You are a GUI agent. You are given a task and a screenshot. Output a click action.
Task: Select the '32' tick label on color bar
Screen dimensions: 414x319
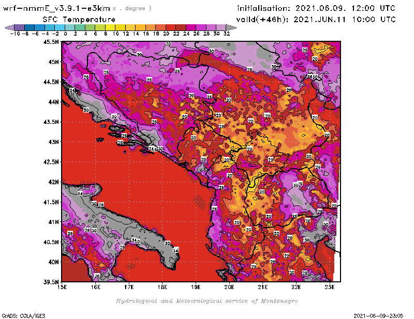click(227, 34)
